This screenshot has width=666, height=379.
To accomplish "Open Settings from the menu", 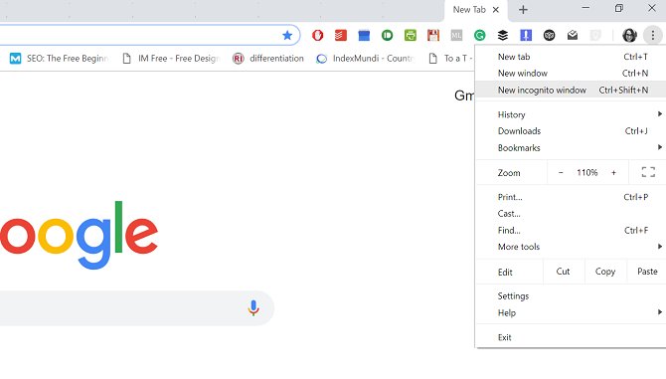I will [571, 296].
